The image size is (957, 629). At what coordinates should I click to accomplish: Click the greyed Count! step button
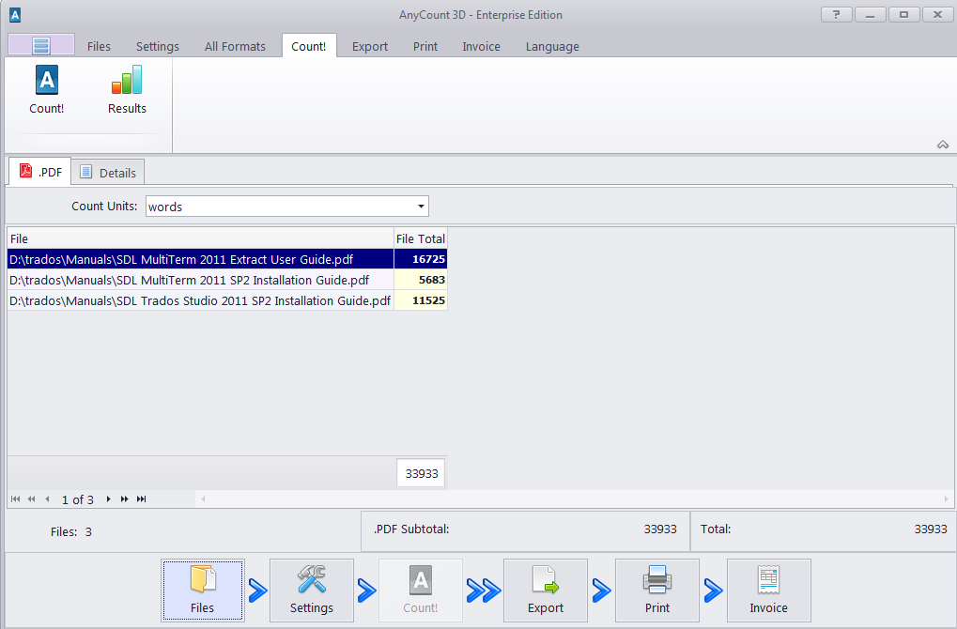click(420, 590)
